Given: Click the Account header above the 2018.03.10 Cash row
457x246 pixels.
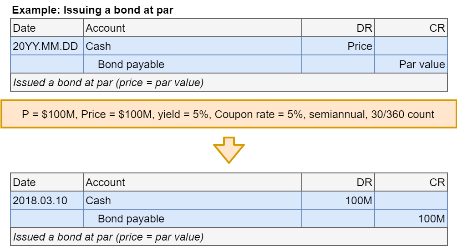Looking at the screenshot, I should [x=192, y=182].
